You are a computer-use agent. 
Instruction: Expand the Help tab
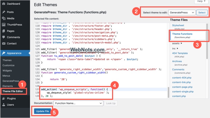tap(201, 1)
